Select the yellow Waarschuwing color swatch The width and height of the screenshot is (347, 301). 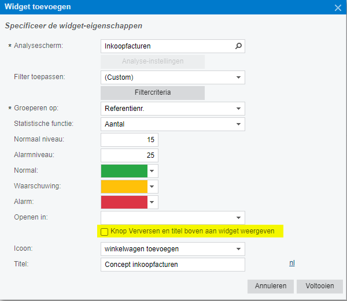click(124, 187)
